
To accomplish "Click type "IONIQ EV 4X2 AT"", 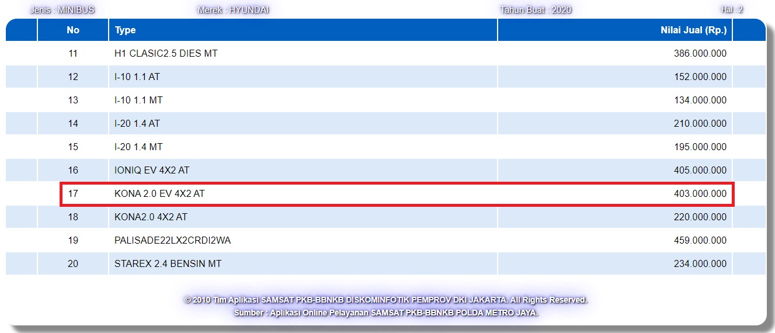I will (152, 170).
